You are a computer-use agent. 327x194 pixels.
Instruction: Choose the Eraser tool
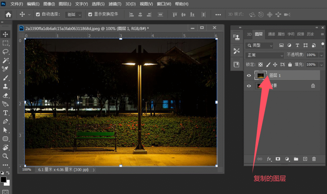pos(5,95)
